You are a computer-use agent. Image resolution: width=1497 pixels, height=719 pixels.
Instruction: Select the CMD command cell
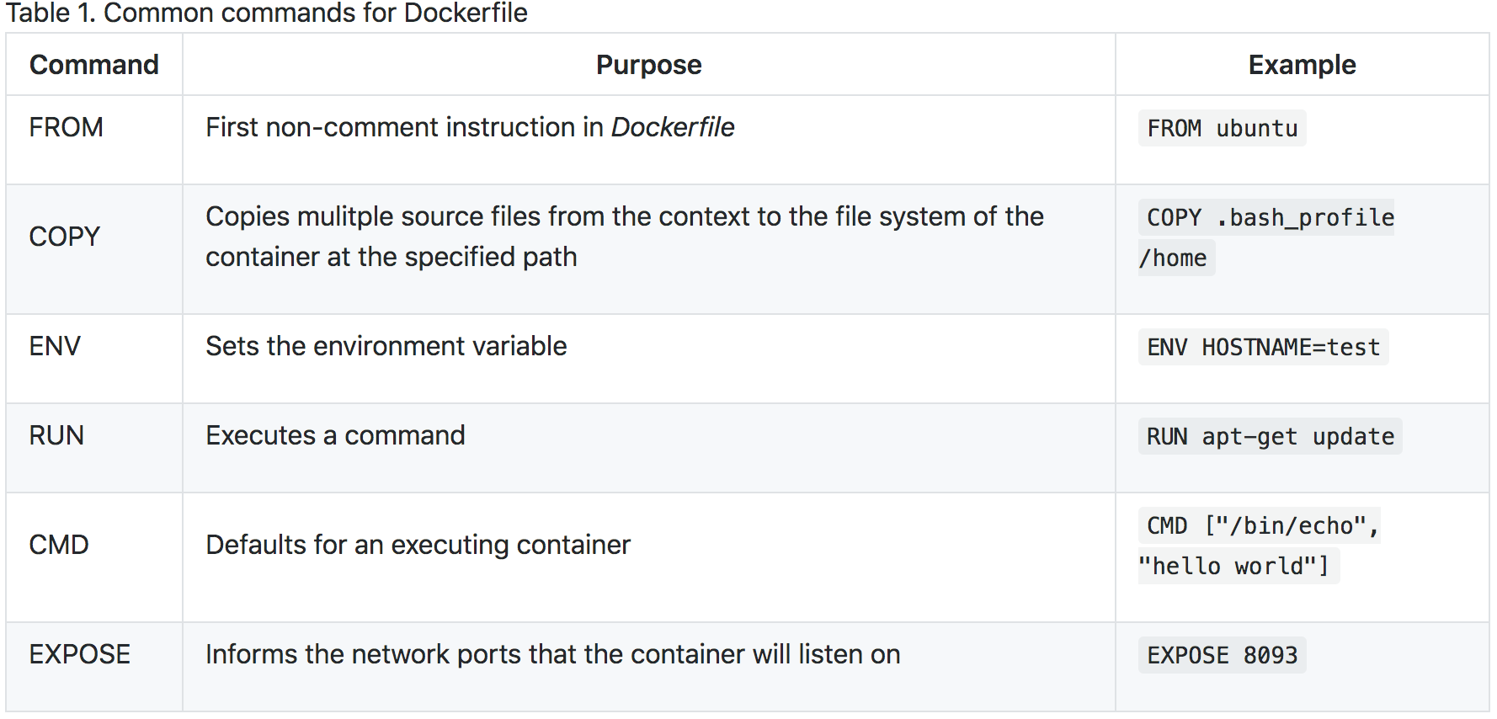[x=59, y=545]
